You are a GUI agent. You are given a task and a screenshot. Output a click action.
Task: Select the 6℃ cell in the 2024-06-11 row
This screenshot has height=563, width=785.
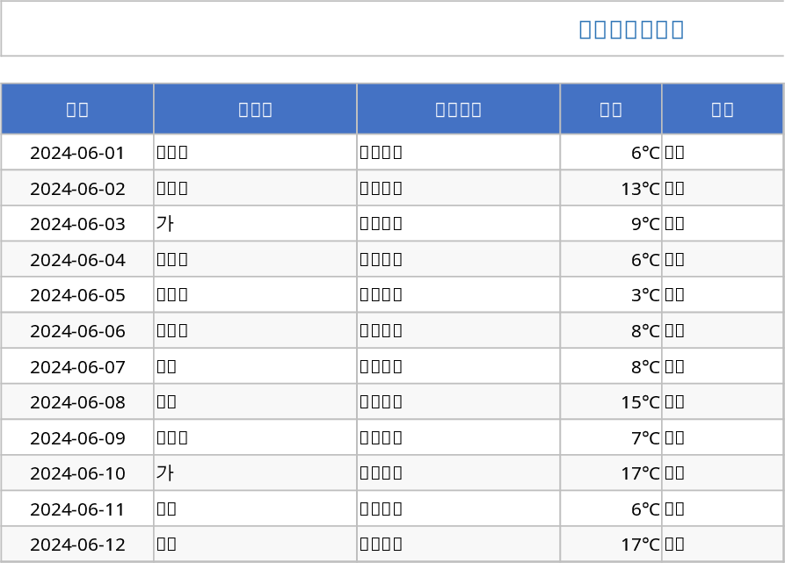611,509
